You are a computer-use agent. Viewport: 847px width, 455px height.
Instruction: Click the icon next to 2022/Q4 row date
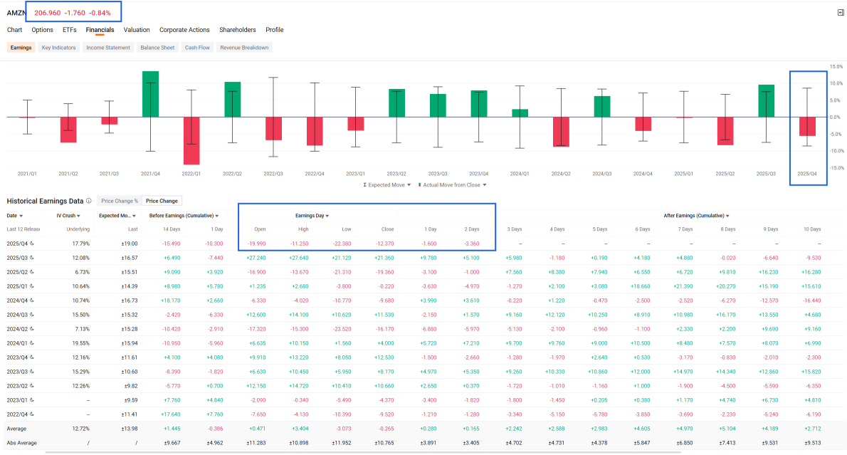32,414
